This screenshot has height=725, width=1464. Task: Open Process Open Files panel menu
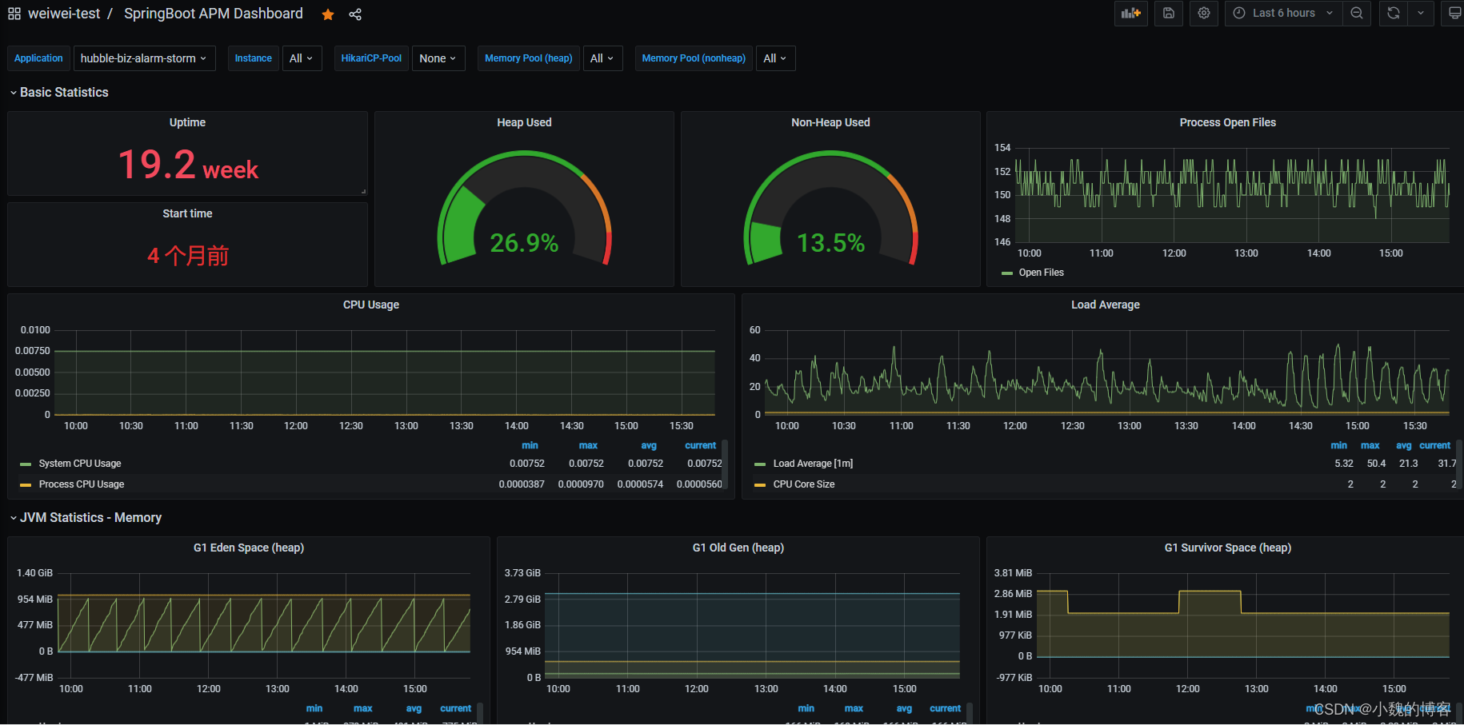1227,122
